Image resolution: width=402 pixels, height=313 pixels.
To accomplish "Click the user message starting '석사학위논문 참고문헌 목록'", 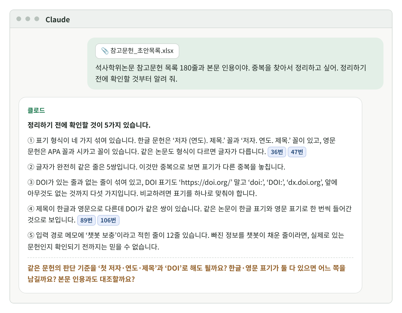I will [x=231, y=73].
